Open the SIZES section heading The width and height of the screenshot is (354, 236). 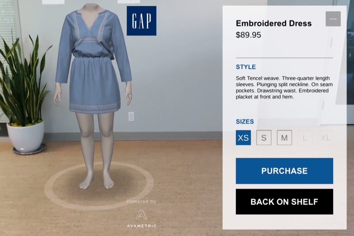click(245, 122)
